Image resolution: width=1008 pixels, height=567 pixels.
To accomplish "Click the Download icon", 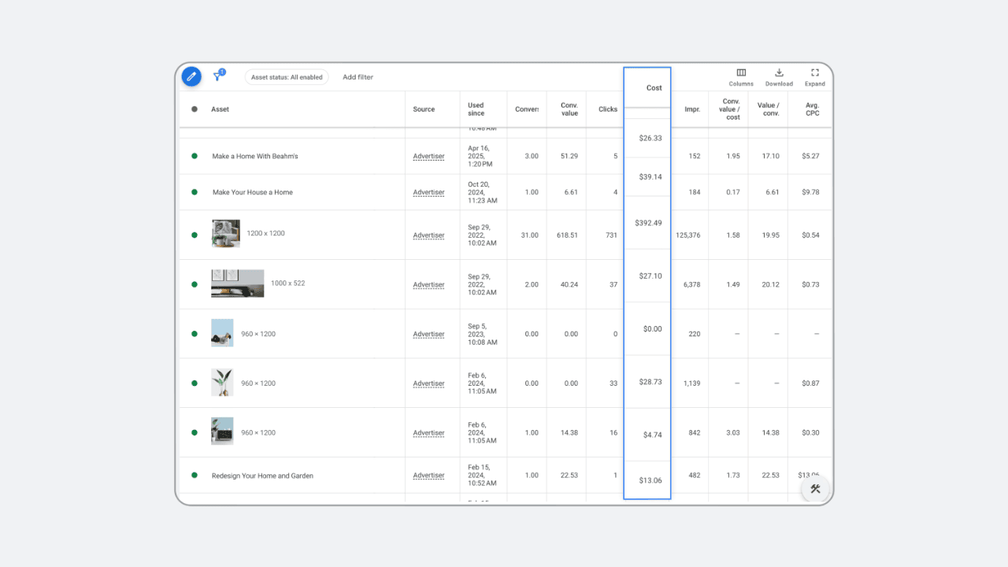I will [x=779, y=72].
